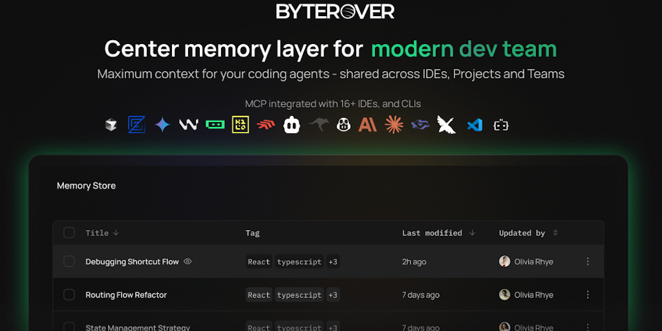This screenshot has width=662, height=331.
Task: Click the white Cline robot icon
Action: [x=292, y=125]
